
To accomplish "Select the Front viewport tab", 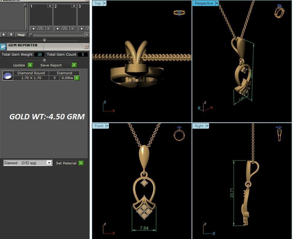I will point(99,126).
